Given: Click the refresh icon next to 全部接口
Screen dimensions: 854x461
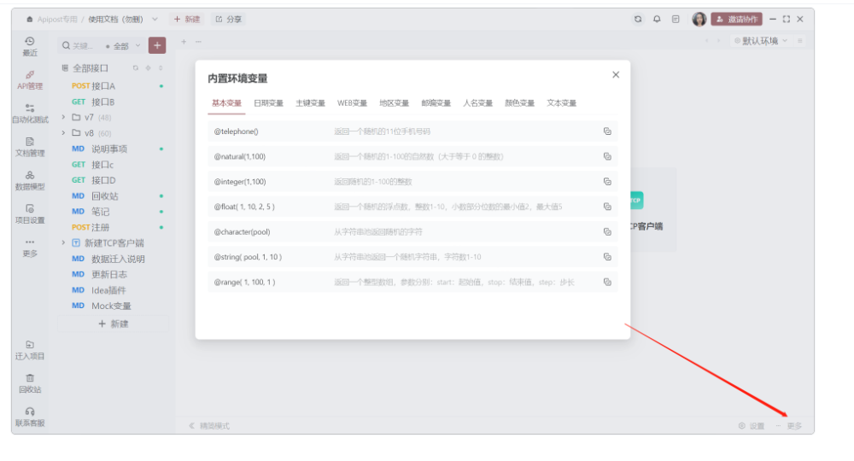Looking at the screenshot, I should [x=135, y=68].
